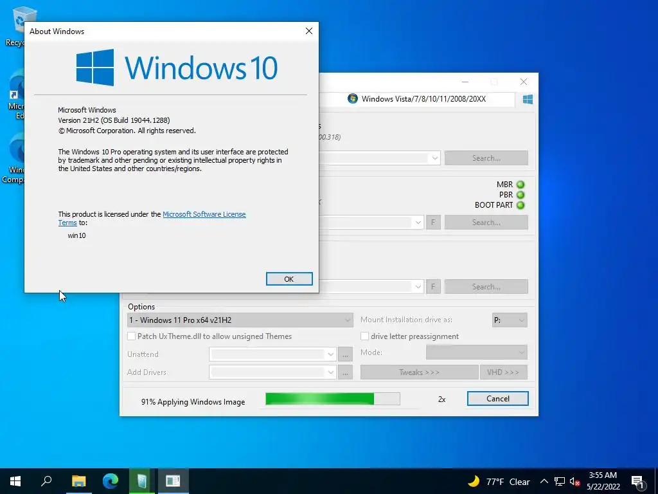658x494 pixels.
Task: Click the 'win10' licensed user name
Action: 77,235
